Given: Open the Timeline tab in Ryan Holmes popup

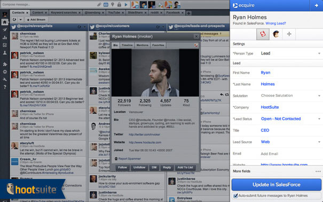Looking at the screenshot, I should (x=127, y=45).
